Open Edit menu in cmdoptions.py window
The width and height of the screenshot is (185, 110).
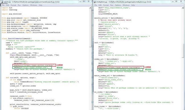pyautogui.click(x=100, y=5)
